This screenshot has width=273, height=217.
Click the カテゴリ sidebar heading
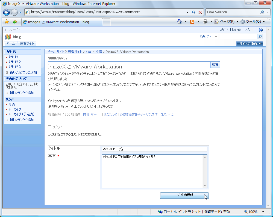pyautogui.click(x=11, y=52)
